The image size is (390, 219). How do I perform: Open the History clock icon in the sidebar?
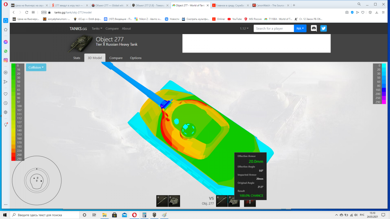[x=6, y=103]
